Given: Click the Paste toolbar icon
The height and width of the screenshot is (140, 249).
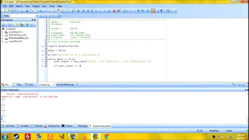Looking at the screenshot, I should tap(35, 11).
